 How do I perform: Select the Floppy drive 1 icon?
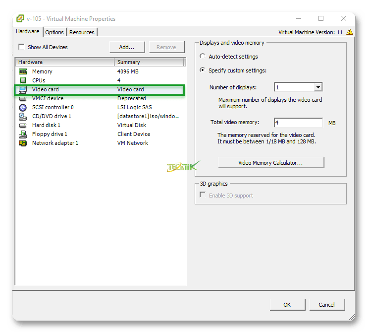22,134
